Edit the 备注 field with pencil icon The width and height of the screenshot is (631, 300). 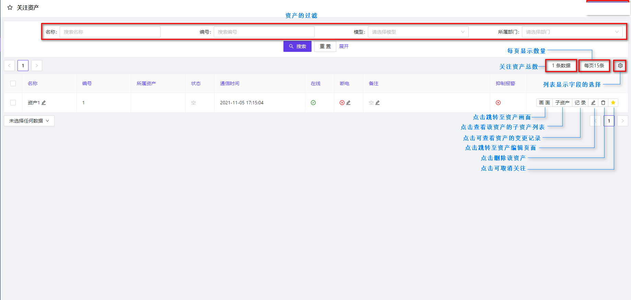click(377, 103)
